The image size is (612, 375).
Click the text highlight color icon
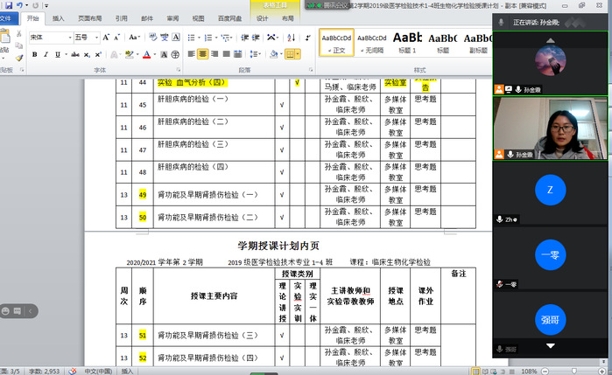tap(128, 54)
